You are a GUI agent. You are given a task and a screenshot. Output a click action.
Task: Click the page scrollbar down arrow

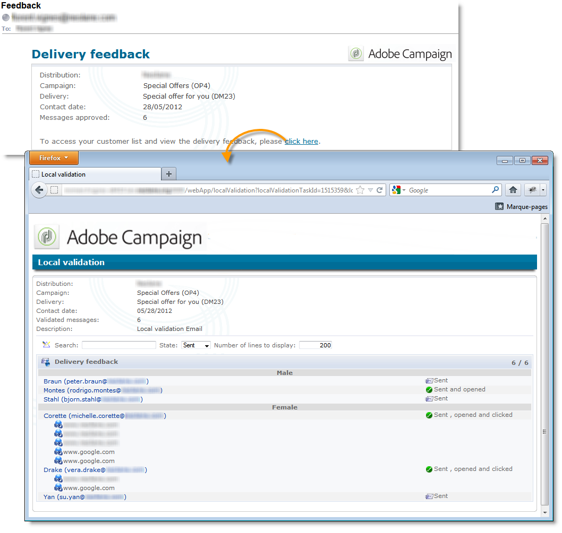545,513
